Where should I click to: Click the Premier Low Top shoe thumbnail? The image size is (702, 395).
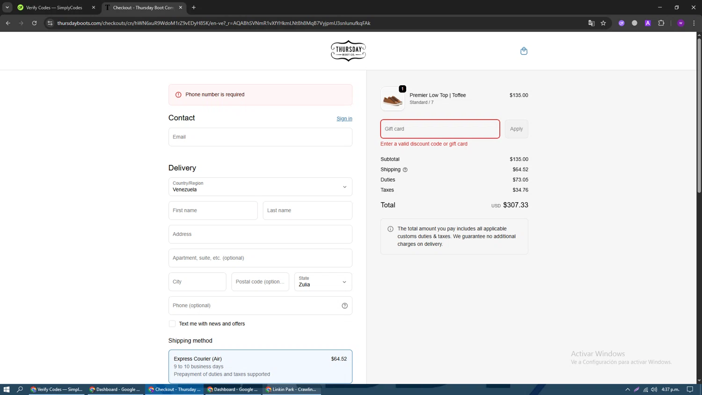(393, 99)
